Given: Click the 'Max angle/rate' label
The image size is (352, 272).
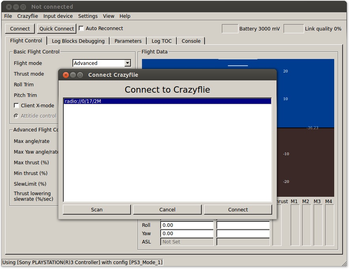Looking at the screenshot, I should click(x=32, y=141).
